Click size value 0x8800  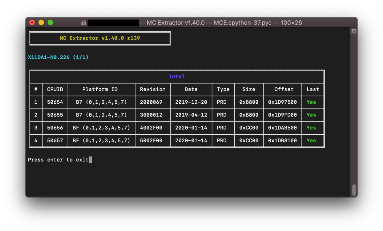tap(249, 102)
